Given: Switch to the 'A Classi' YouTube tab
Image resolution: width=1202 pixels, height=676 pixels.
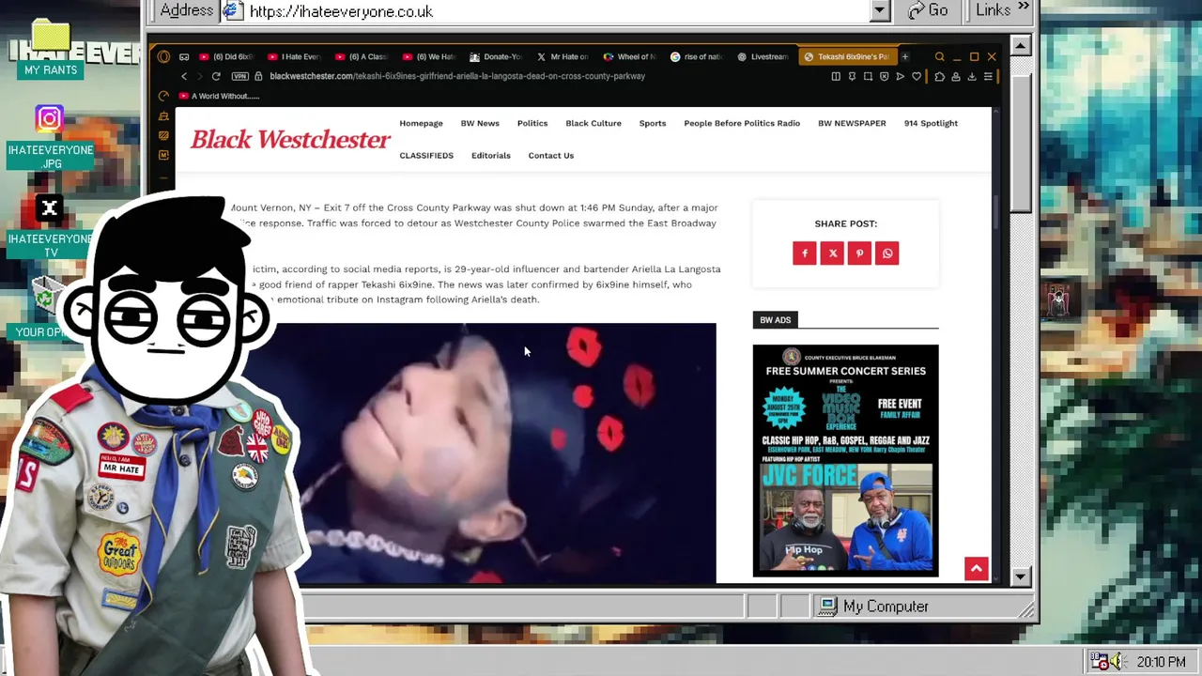Looking at the screenshot, I should click(x=362, y=56).
